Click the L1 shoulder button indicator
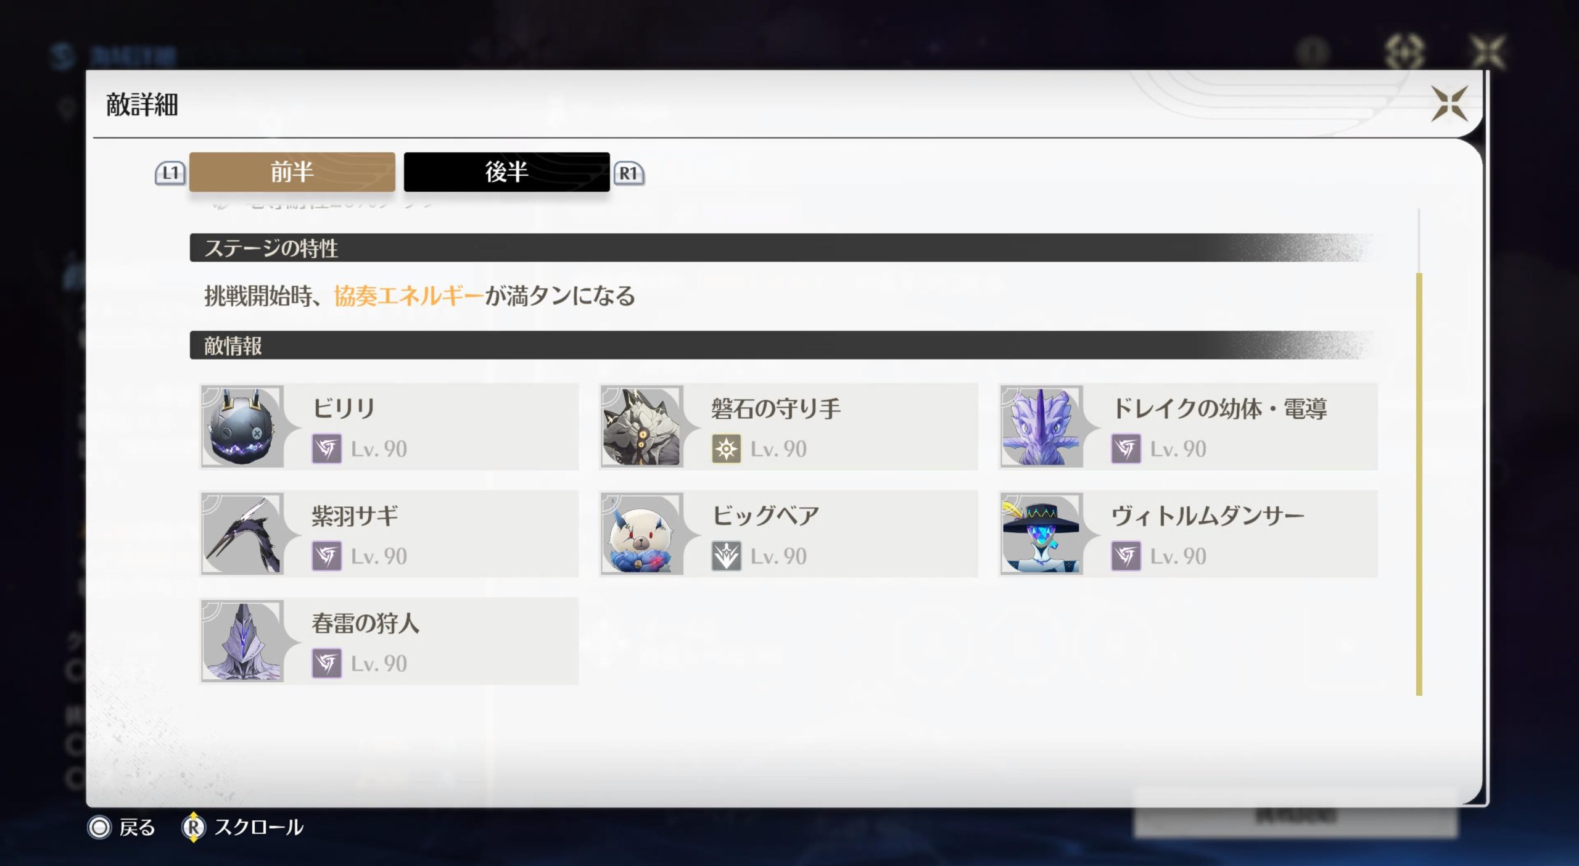The width and height of the screenshot is (1579, 866). (170, 173)
